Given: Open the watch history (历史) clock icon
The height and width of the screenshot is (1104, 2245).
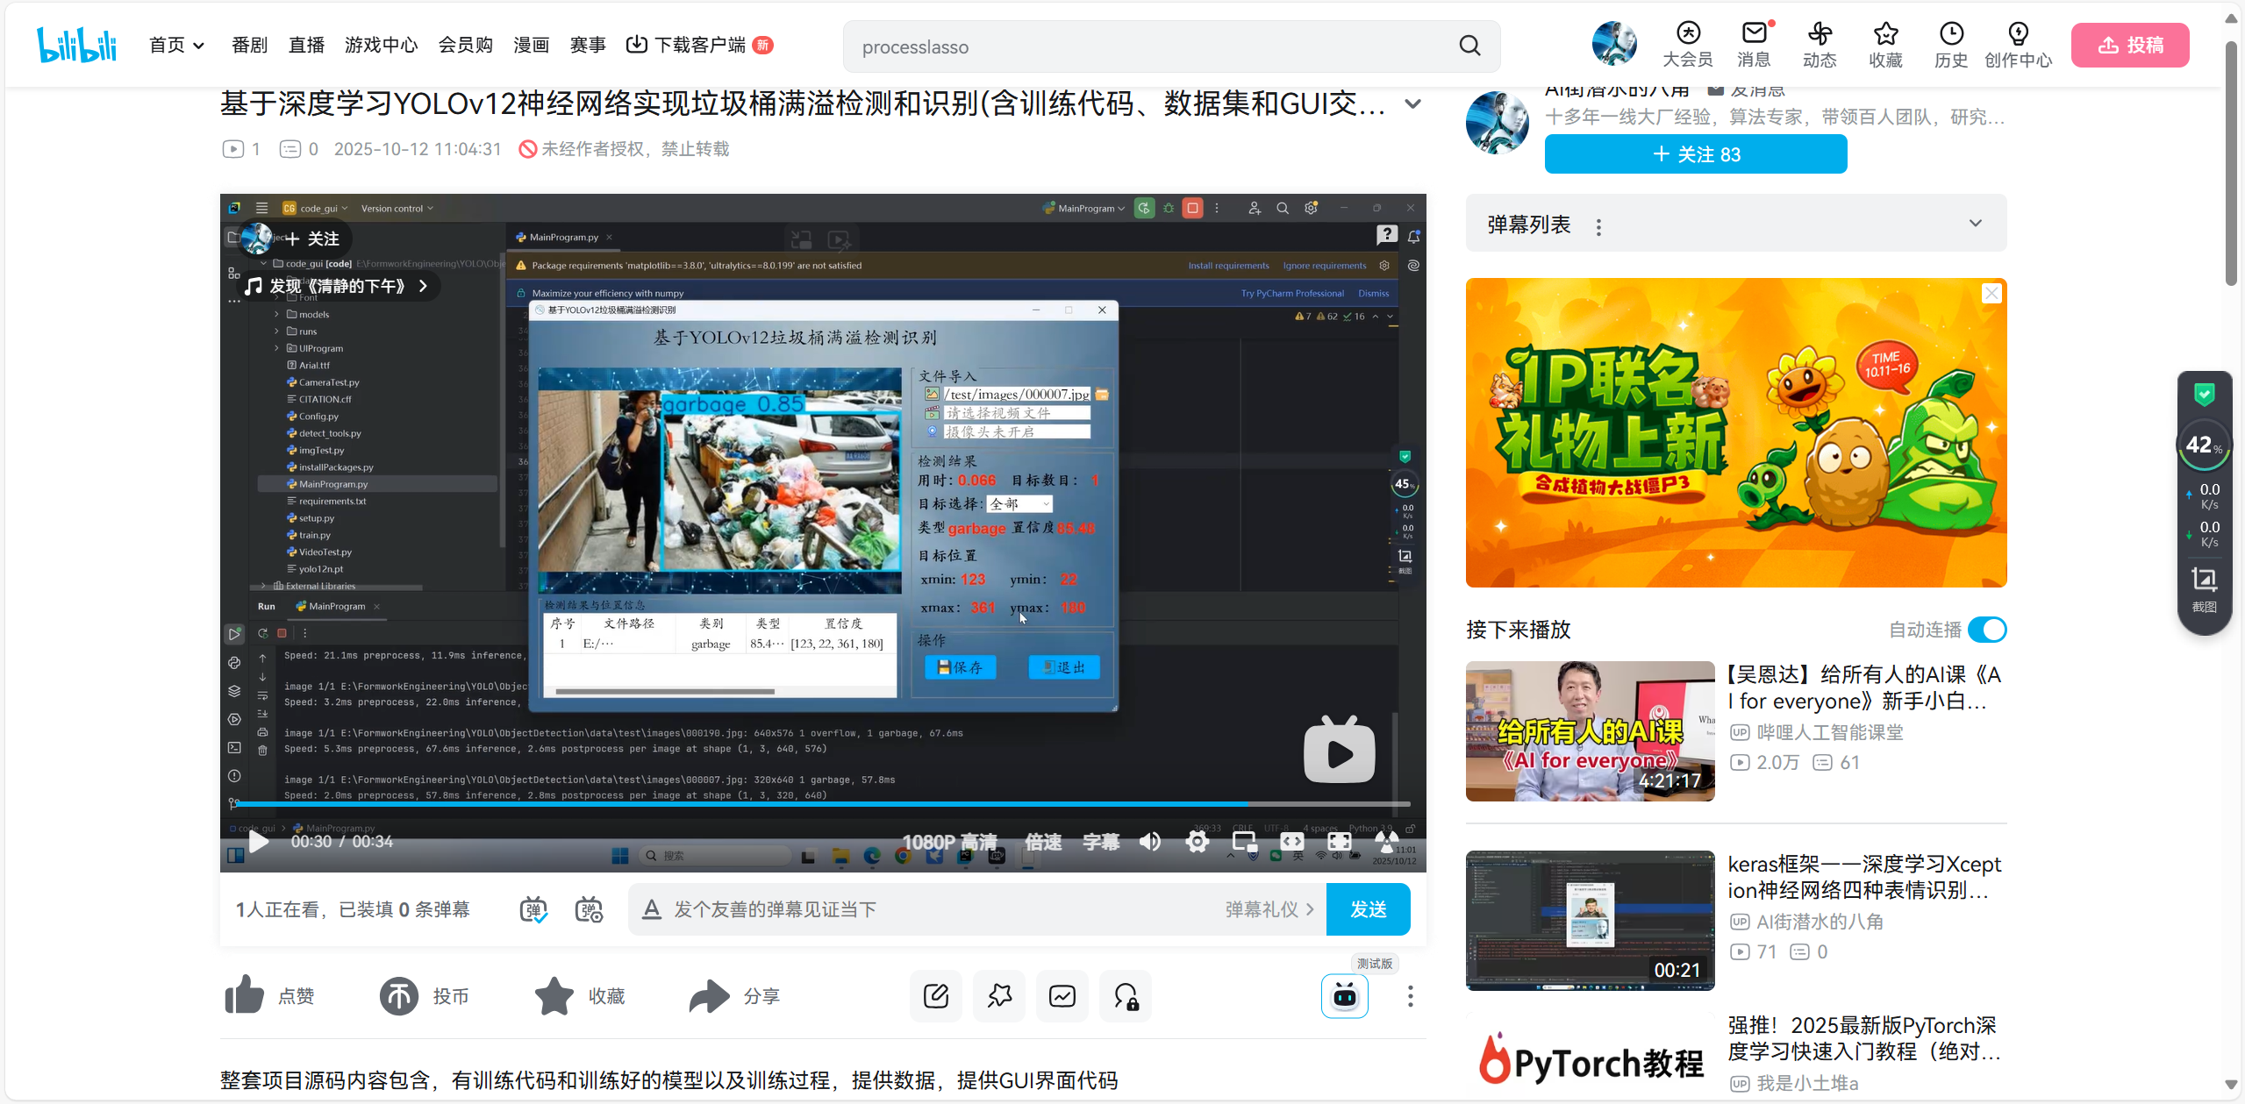Looking at the screenshot, I should pos(1950,34).
